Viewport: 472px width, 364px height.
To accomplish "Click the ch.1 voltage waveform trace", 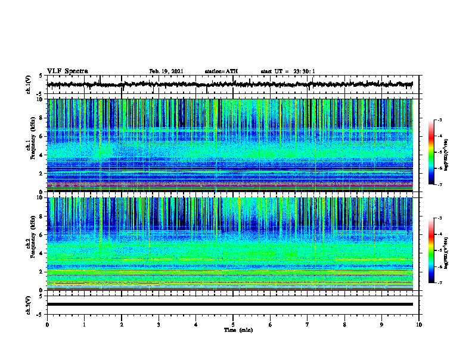I will (x=229, y=84).
